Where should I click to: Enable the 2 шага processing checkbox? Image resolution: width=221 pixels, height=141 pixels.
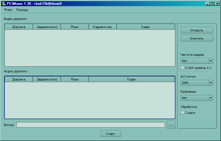point(182,113)
